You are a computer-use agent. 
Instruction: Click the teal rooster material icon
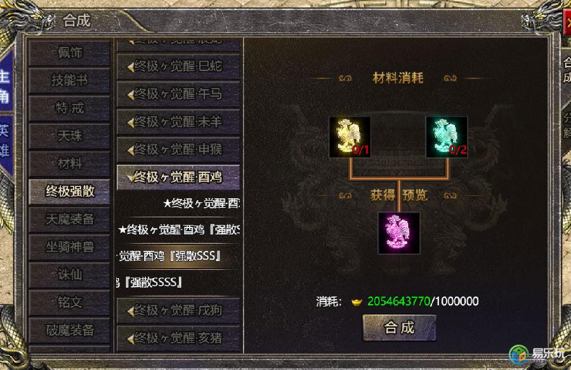[x=447, y=137]
